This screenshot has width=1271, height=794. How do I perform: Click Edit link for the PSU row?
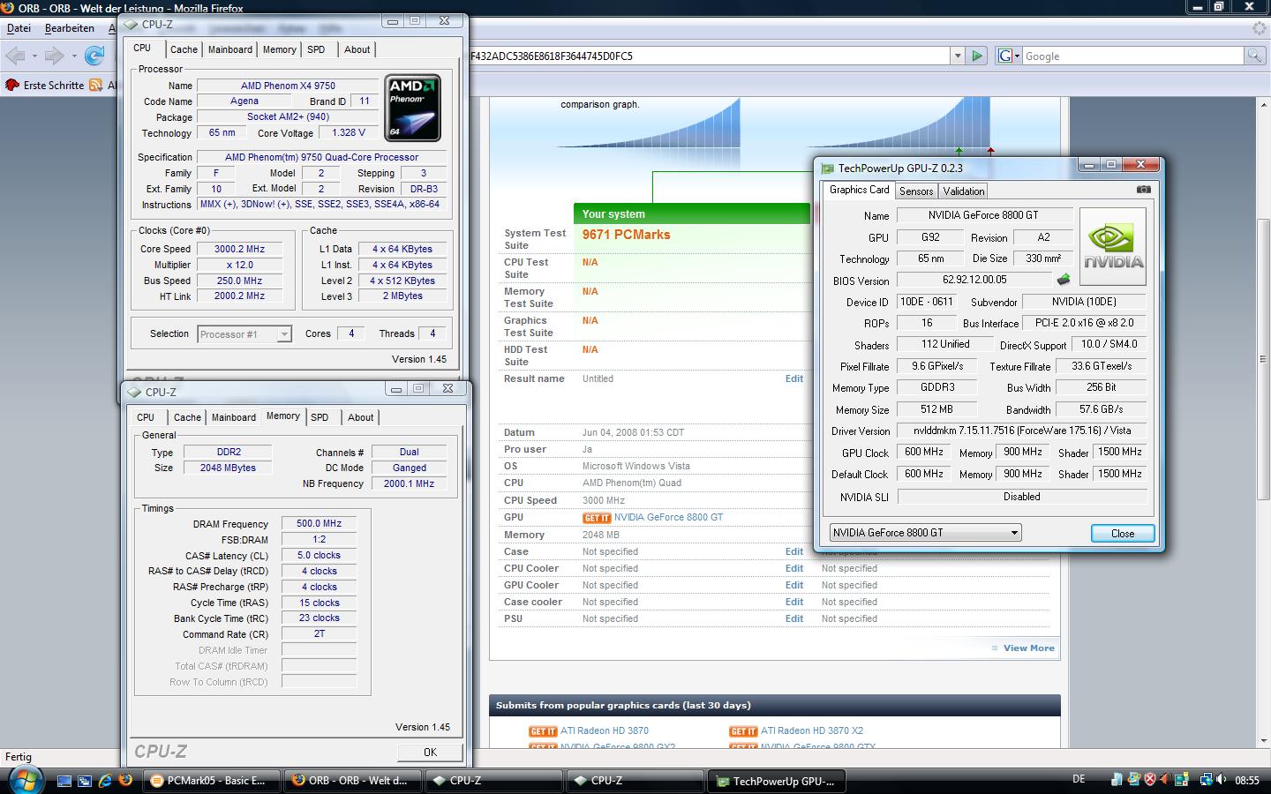pyautogui.click(x=794, y=619)
